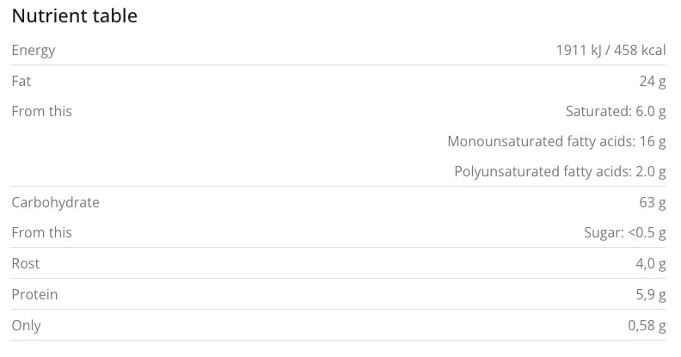Select the Saturated: 6.0 g text
The image size is (681, 357).
click(616, 112)
